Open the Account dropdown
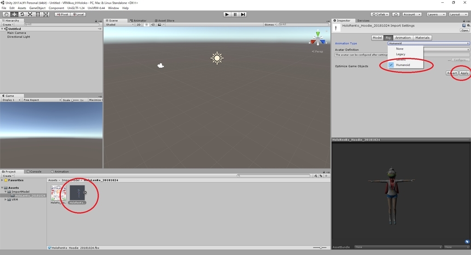This screenshot has height=255, width=471. tap(412, 14)
